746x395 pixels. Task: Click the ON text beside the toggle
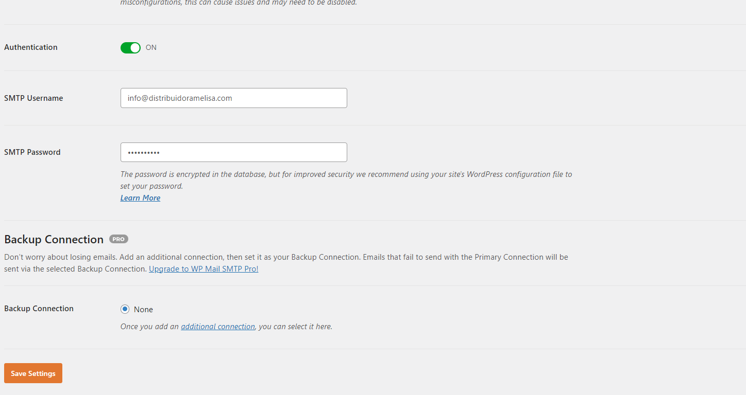click(151, 47)
